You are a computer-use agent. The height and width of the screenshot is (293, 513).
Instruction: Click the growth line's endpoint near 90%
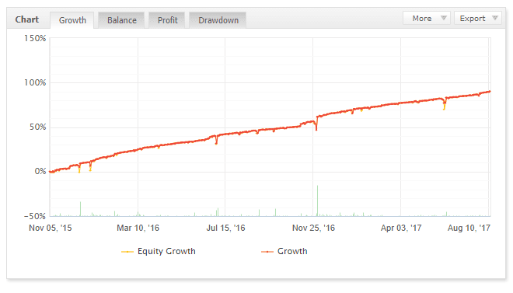pyautogui.click(x=490, y=92)
